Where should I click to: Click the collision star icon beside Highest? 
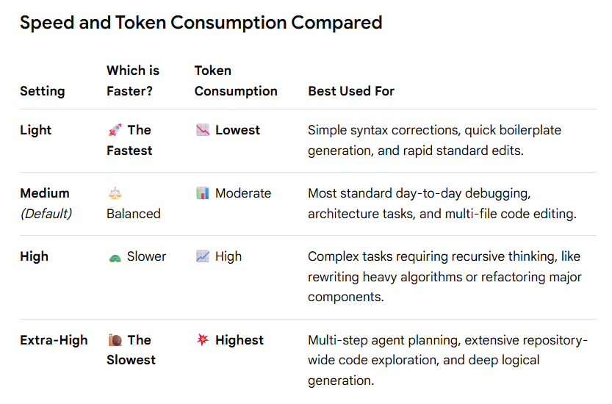(203, 339)
